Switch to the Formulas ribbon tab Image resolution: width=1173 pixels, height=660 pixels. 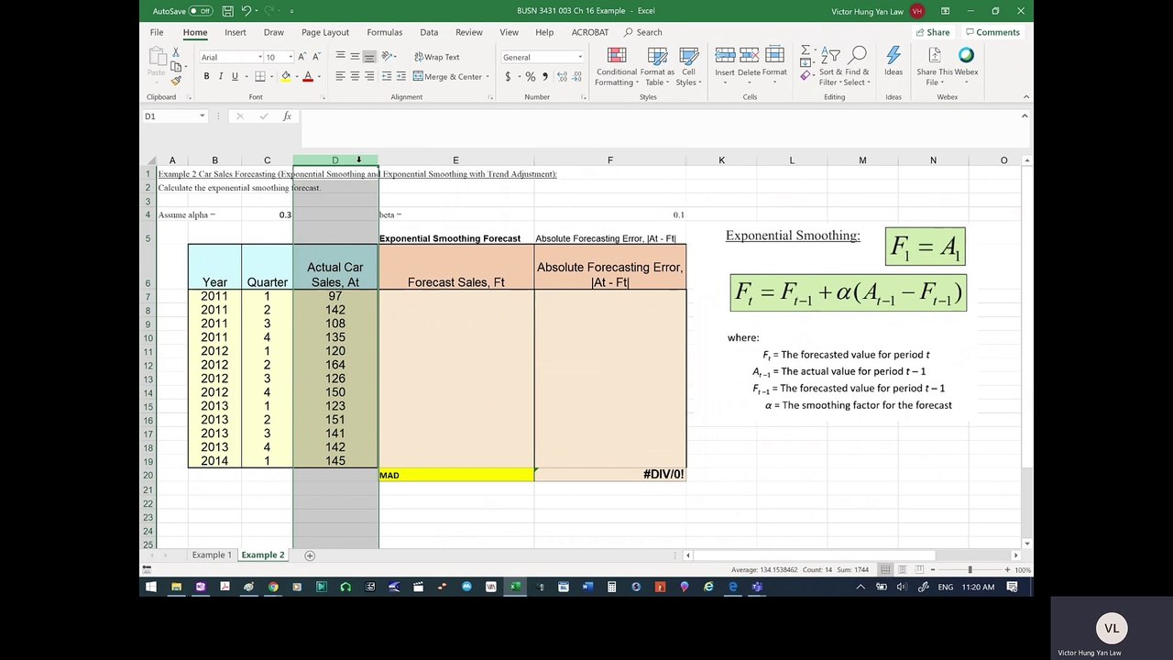[x=385, y=32]
